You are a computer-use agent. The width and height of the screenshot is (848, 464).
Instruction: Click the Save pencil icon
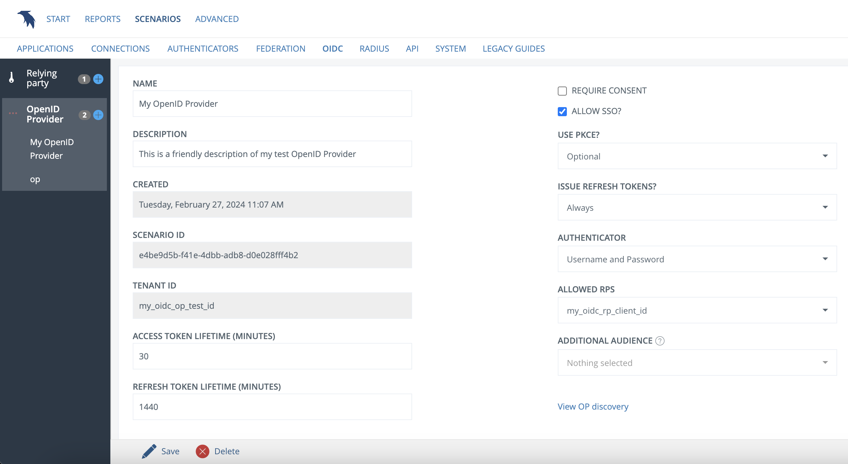tap(149, 451)
